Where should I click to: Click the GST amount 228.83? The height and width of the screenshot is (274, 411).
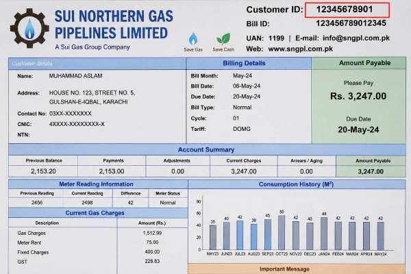[152, 262]
